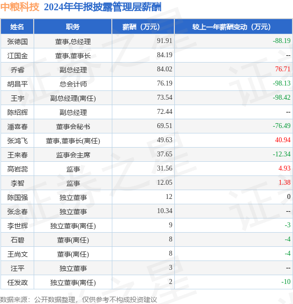
Task: Select the name 李智
Action: (x=18, y=183)
